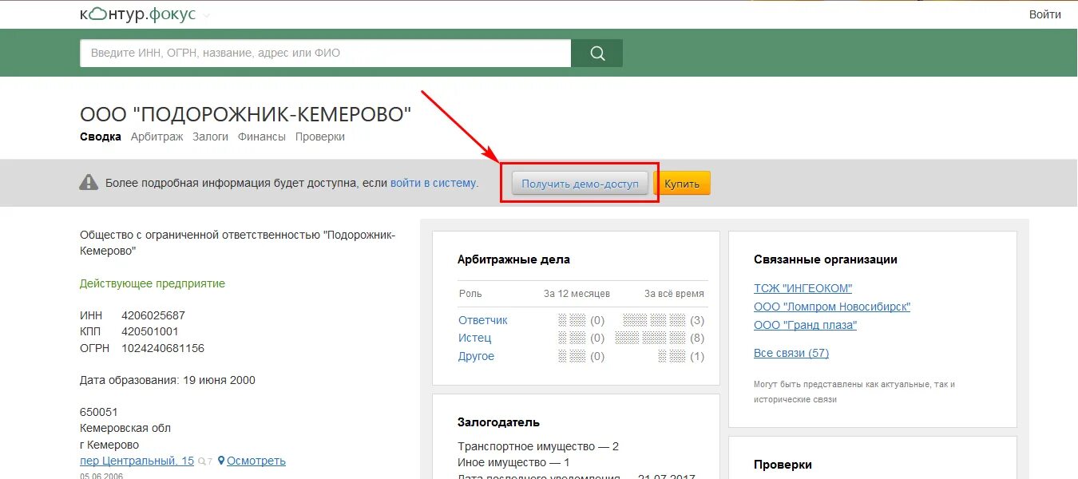Click the Осмотреть link
1078x479 pixels.
[256, 461]
